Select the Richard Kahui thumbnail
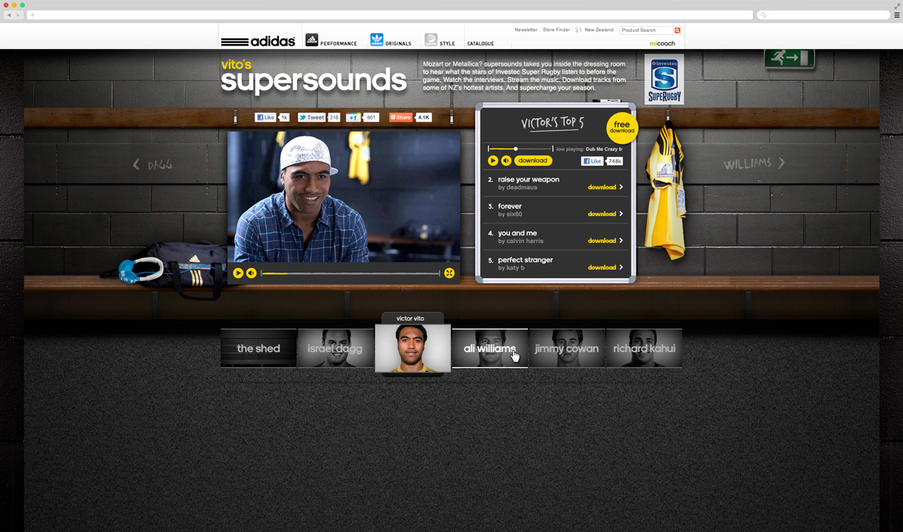The width and height of the screenshot is (903, 532). point(644,348)
